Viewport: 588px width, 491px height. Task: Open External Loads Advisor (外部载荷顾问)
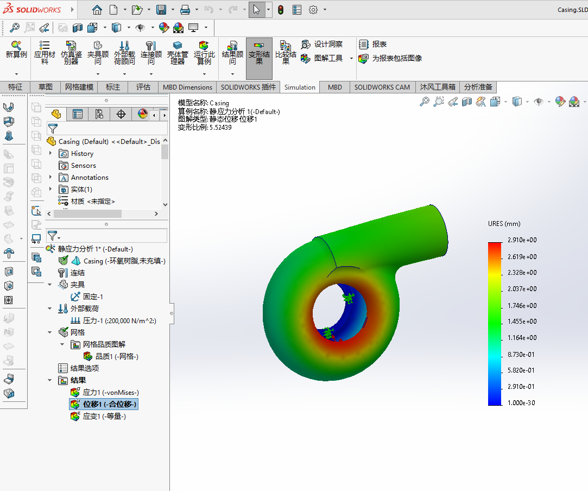(x=124, y=53)
